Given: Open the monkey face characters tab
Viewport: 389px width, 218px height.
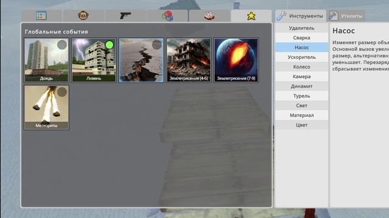Looking at the screenshot, I should pos(83,15).
